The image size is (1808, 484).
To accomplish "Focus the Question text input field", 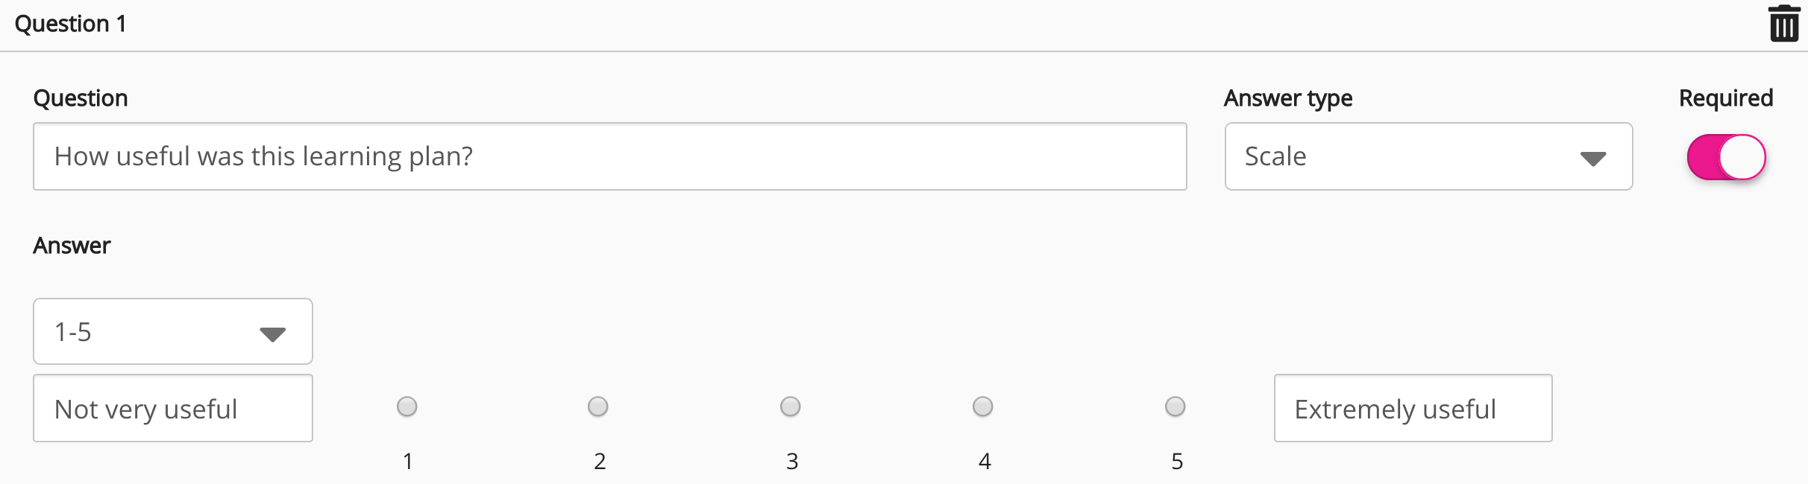I will tap(609, 156).
